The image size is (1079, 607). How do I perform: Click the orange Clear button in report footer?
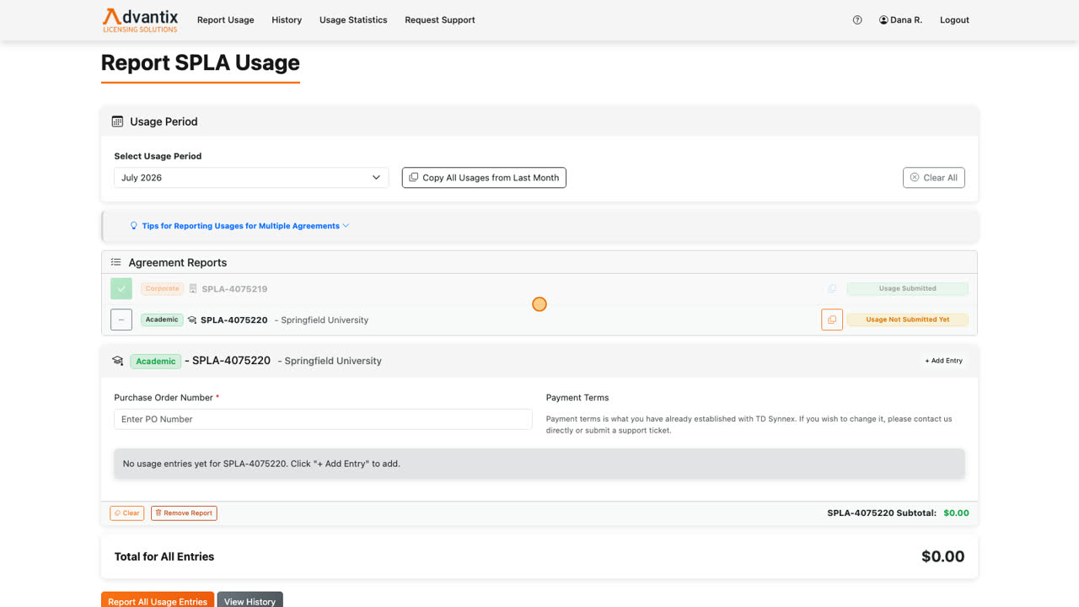click(x=127, y=513)
